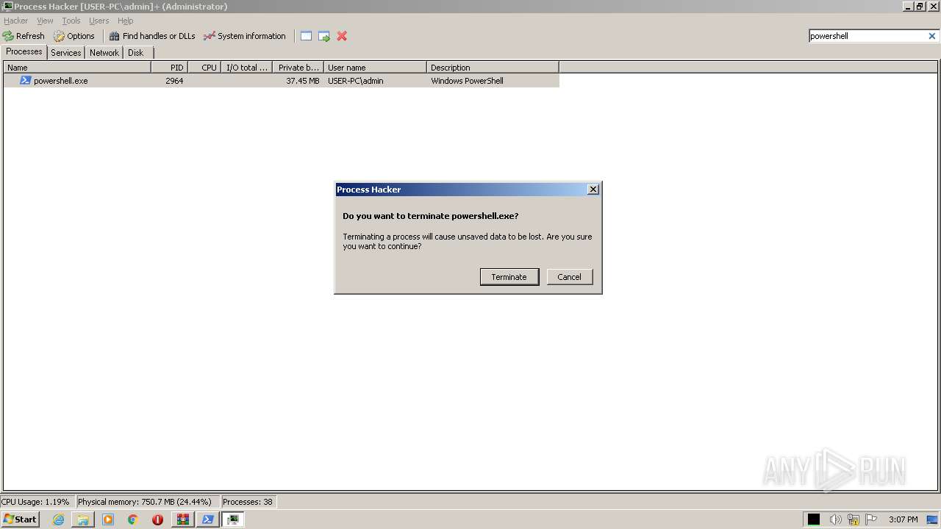Open System information
The width and height of the screenshot is (941, 529).
pyautogui.click(x=245, y=36)
